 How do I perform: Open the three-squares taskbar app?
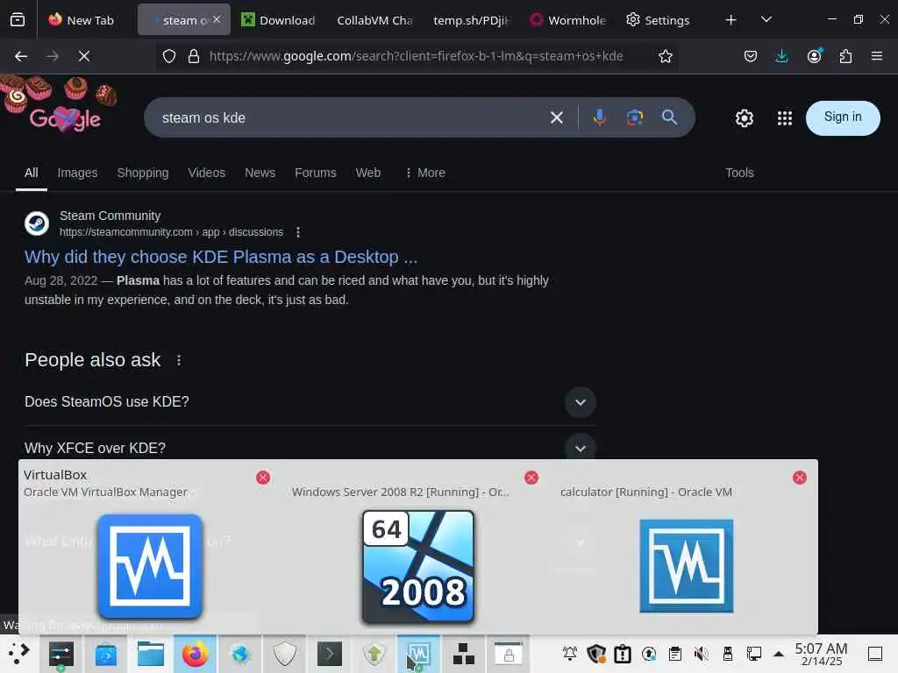click(x=463, y=654)
